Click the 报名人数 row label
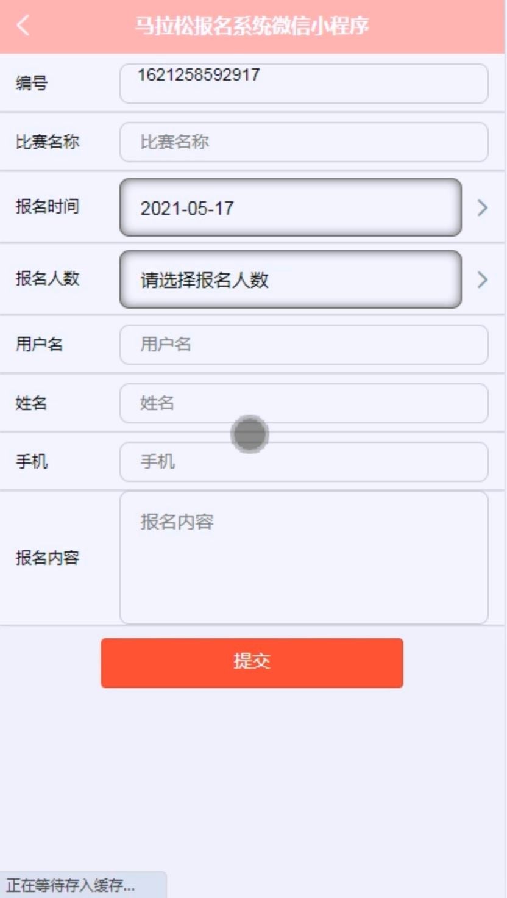507x898 pixels. click(x=48, y=279)
